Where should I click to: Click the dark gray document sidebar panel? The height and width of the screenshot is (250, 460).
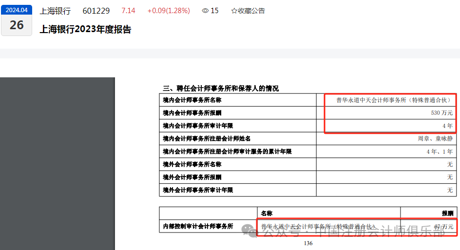pos(57,163)
